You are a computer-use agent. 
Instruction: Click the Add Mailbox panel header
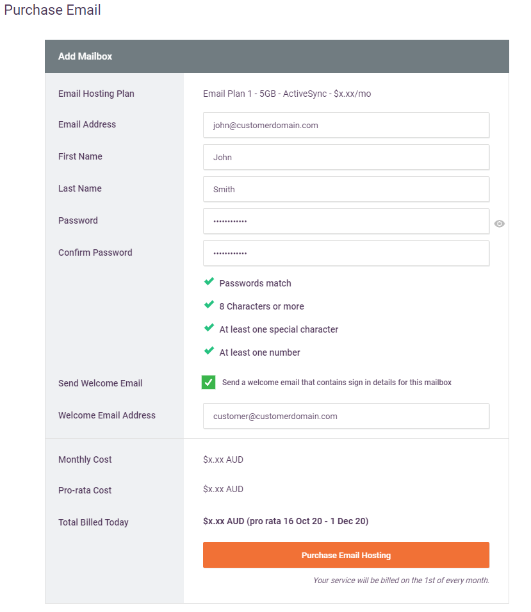(x=277, y=56)
